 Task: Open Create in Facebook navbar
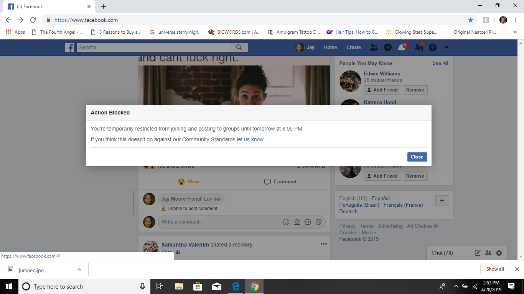tap(354, 47)
